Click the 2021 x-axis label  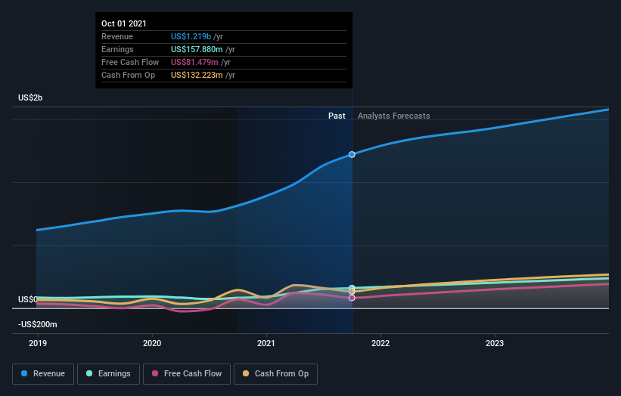point(266,342)
